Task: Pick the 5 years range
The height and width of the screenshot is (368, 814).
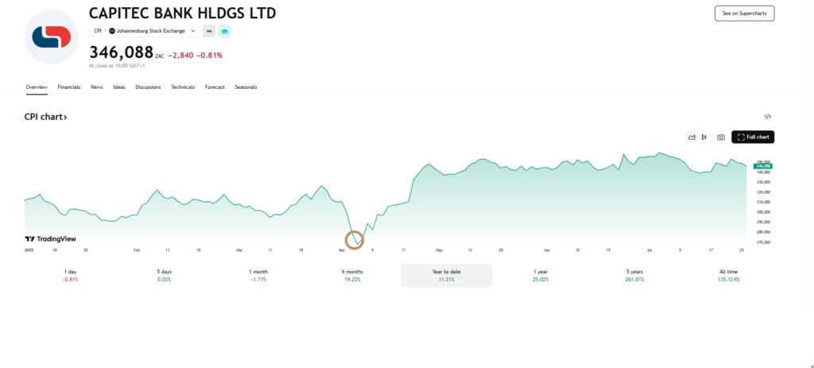Action: click(634, 275)
